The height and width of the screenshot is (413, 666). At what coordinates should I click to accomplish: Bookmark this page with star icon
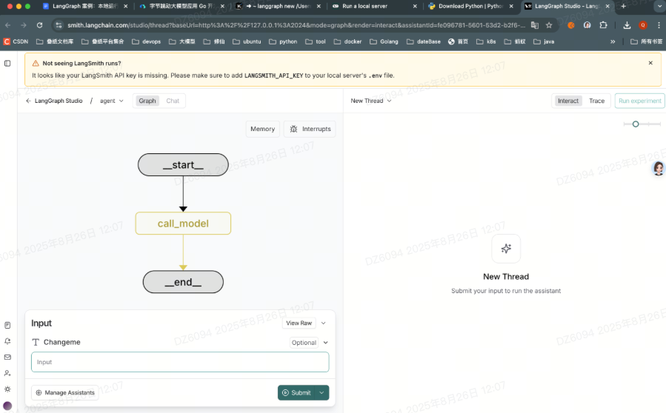549,25
